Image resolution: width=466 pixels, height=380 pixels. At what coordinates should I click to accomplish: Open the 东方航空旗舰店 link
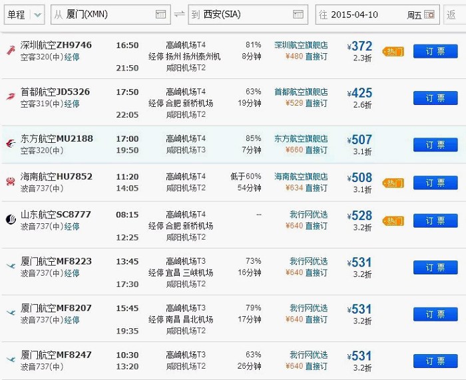(x=301, y=139)
